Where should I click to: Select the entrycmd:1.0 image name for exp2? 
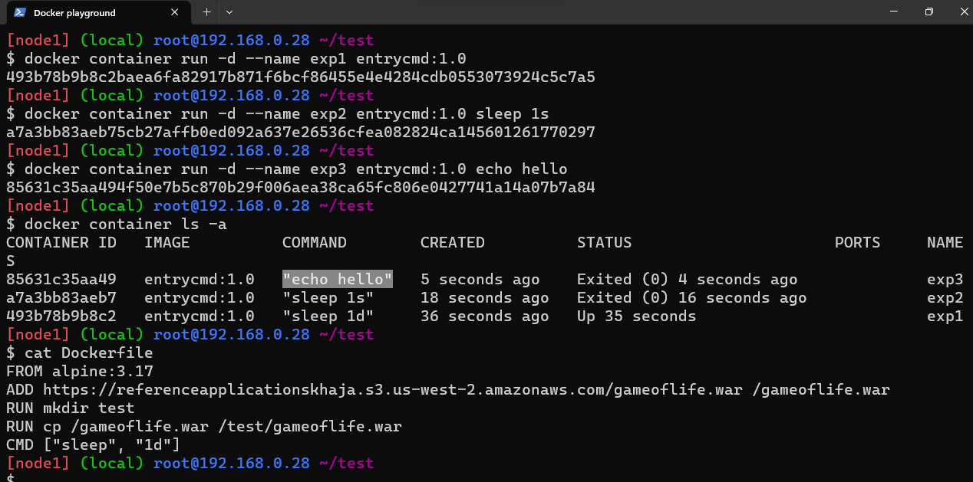[x=200, y=297]
